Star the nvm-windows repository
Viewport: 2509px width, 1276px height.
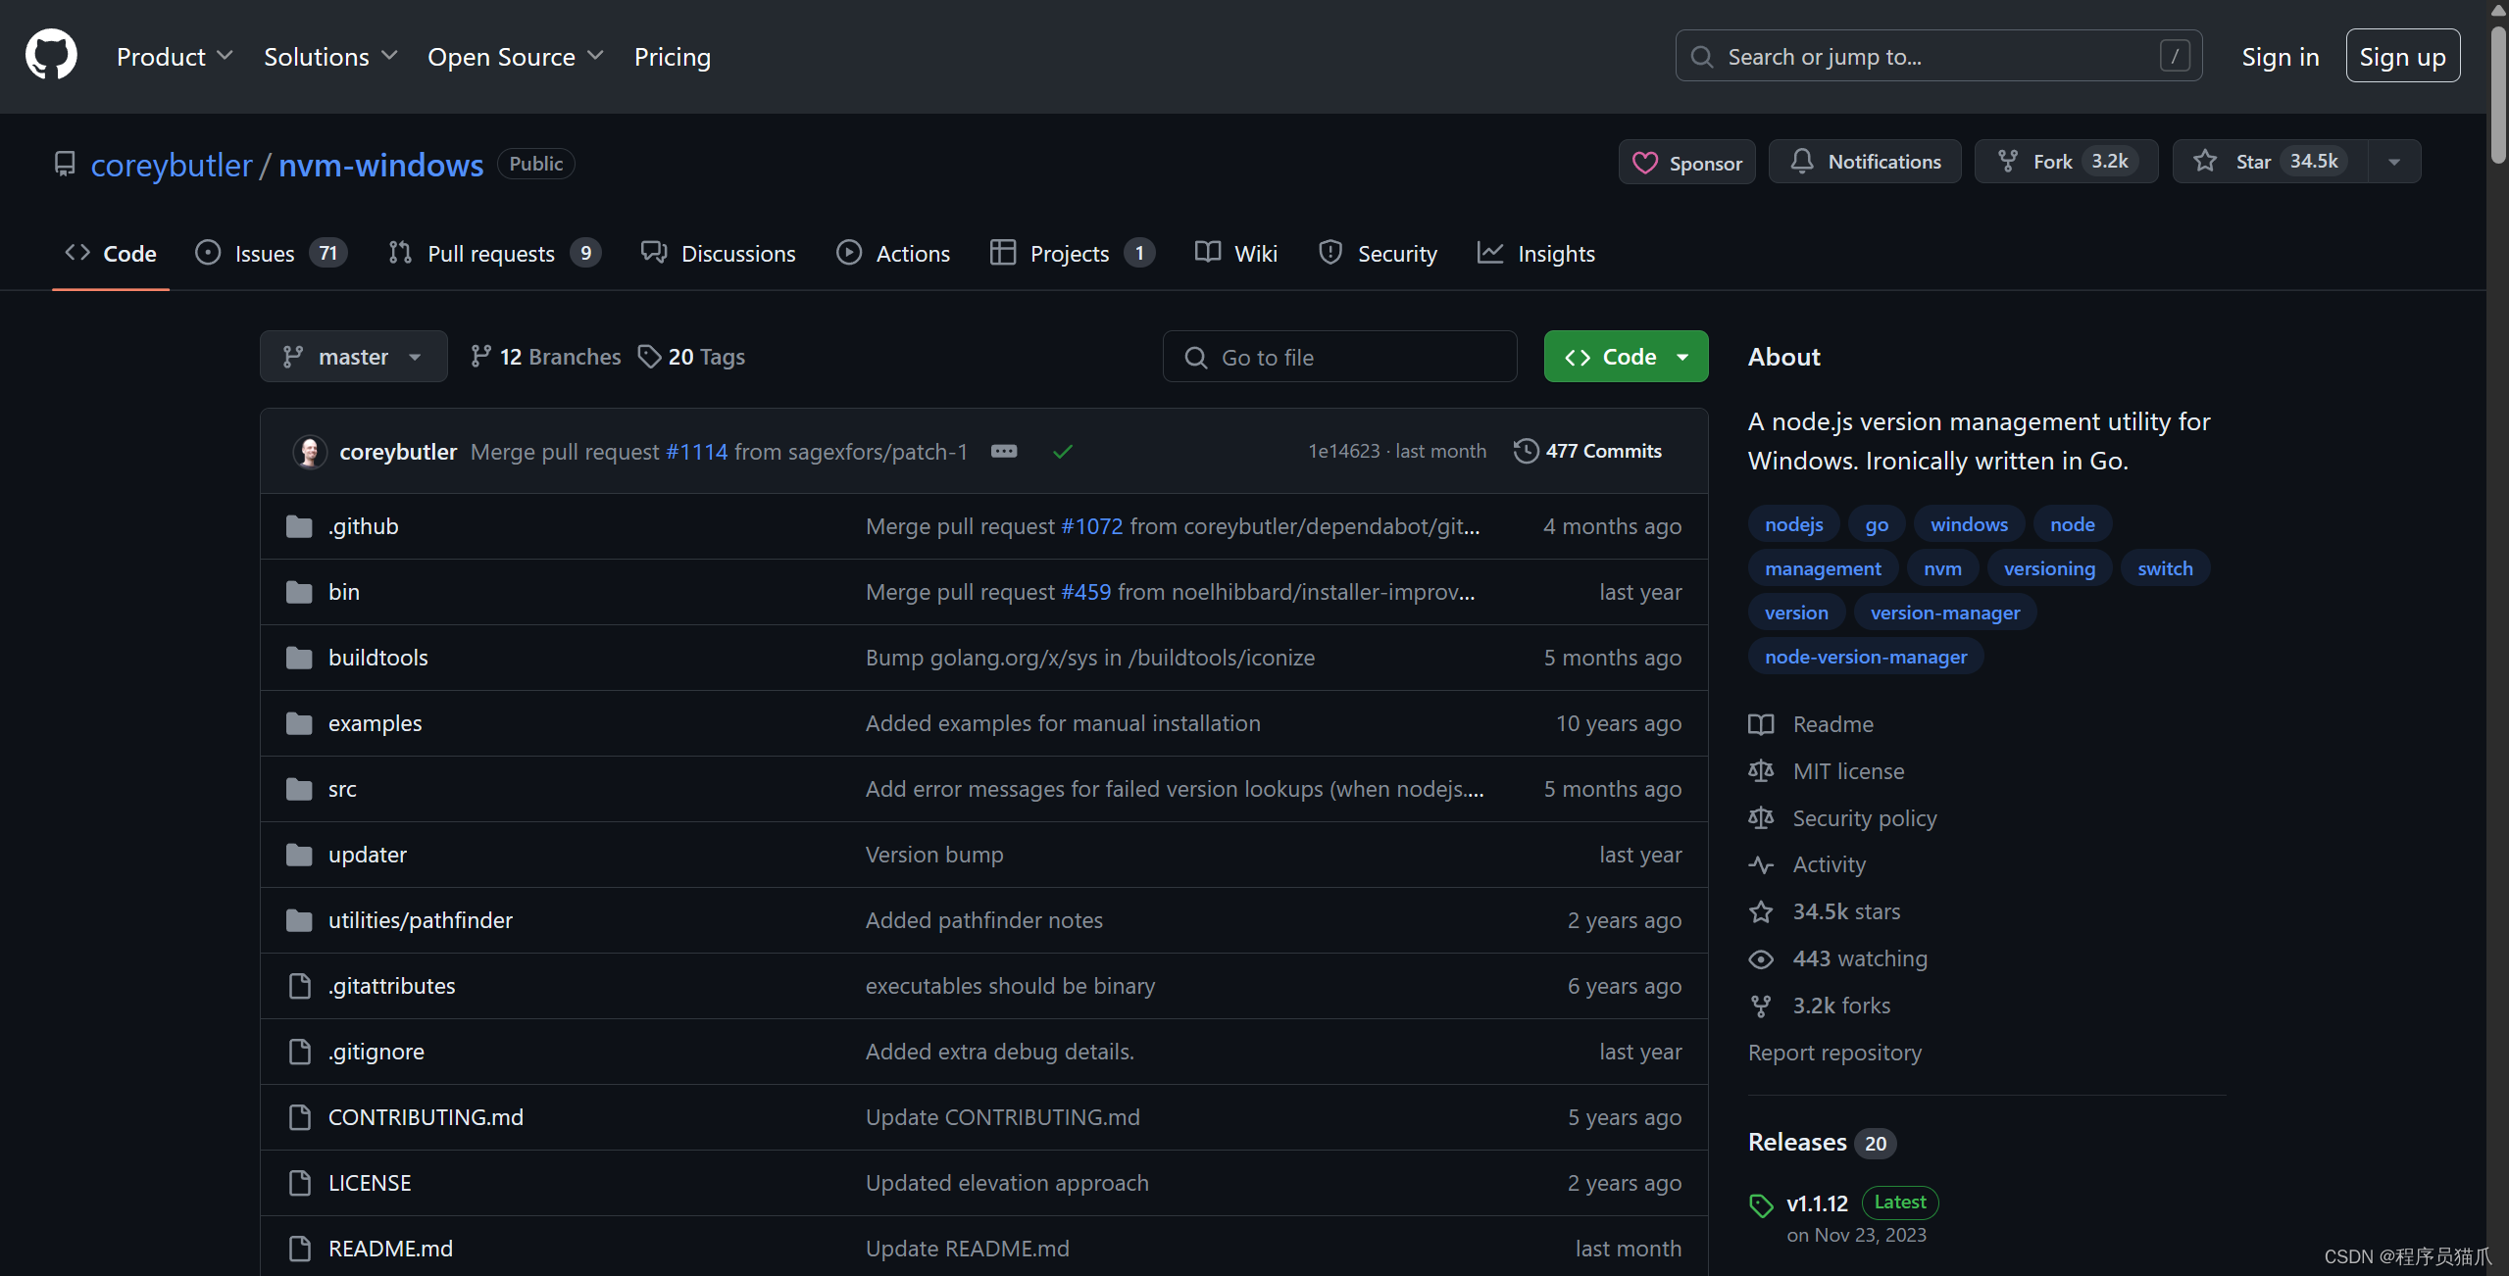coord(2270,162)
